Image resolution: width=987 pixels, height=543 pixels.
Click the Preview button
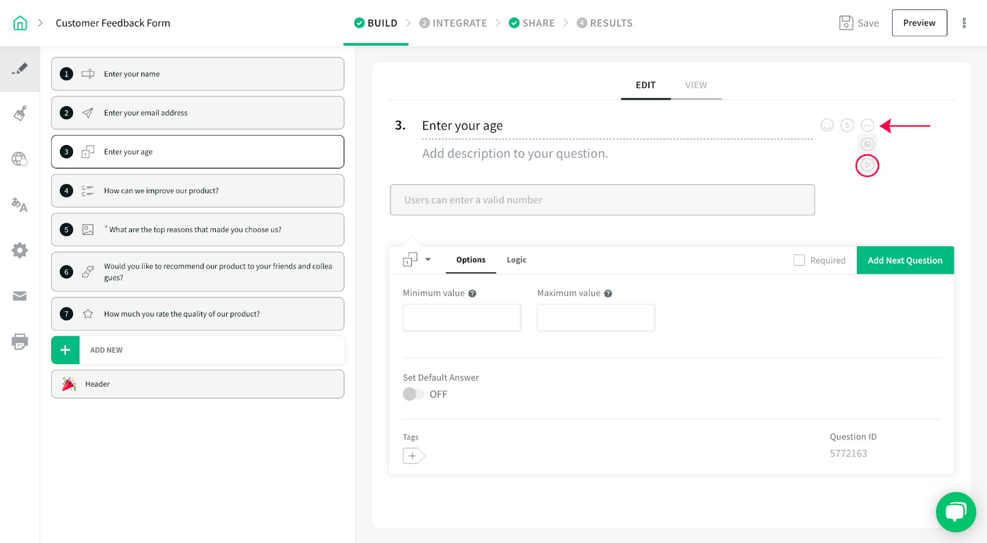point(919,23)
